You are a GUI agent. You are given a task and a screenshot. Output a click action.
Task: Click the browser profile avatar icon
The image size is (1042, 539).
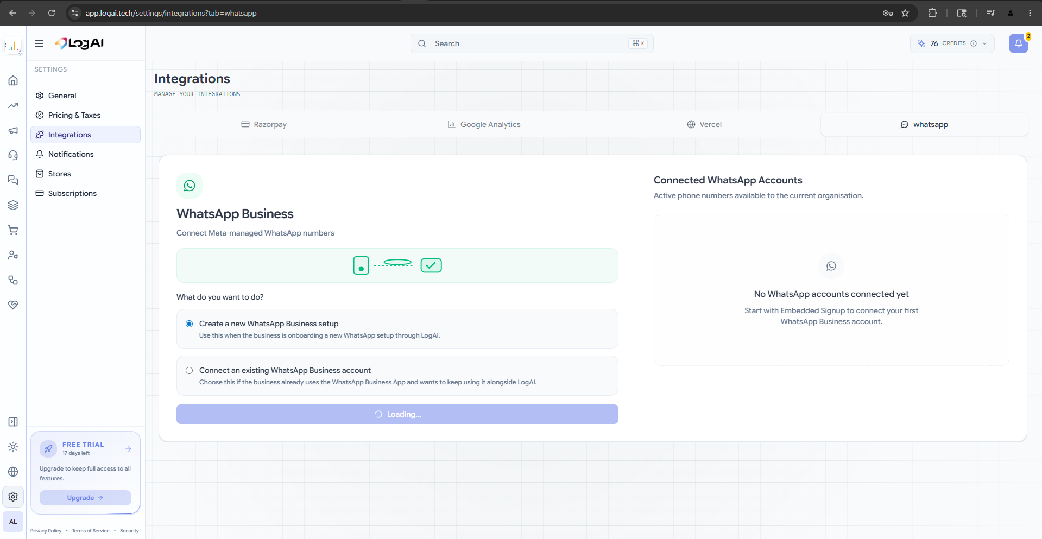click(x=1011, y=13)
